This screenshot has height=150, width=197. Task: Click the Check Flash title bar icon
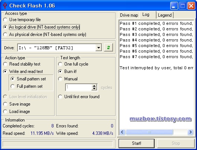pyautogui.click(x=5, y=6)
